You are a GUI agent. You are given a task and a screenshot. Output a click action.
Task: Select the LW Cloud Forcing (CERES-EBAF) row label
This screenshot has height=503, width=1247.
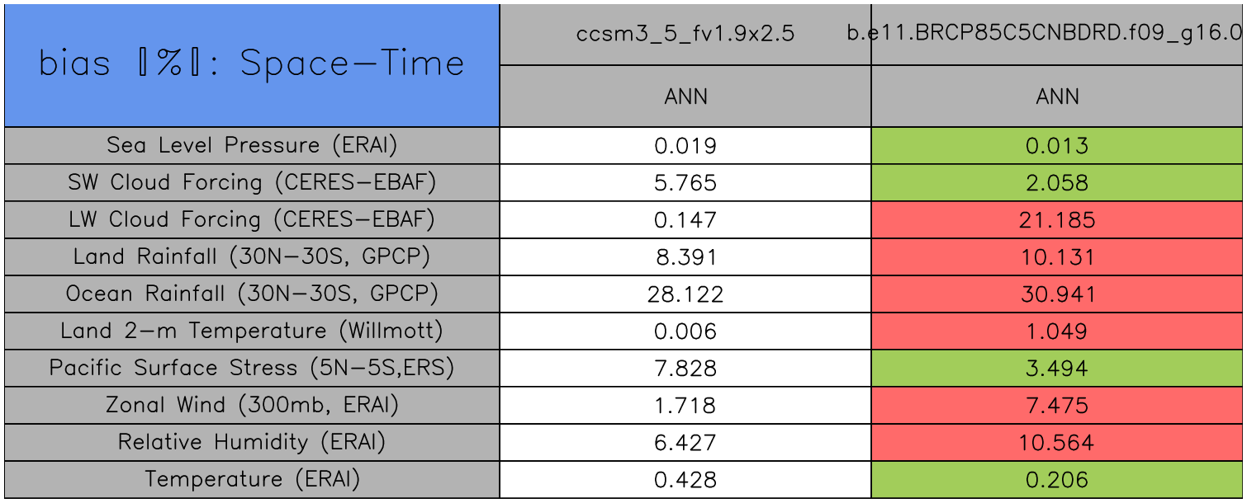click(252, 219)
